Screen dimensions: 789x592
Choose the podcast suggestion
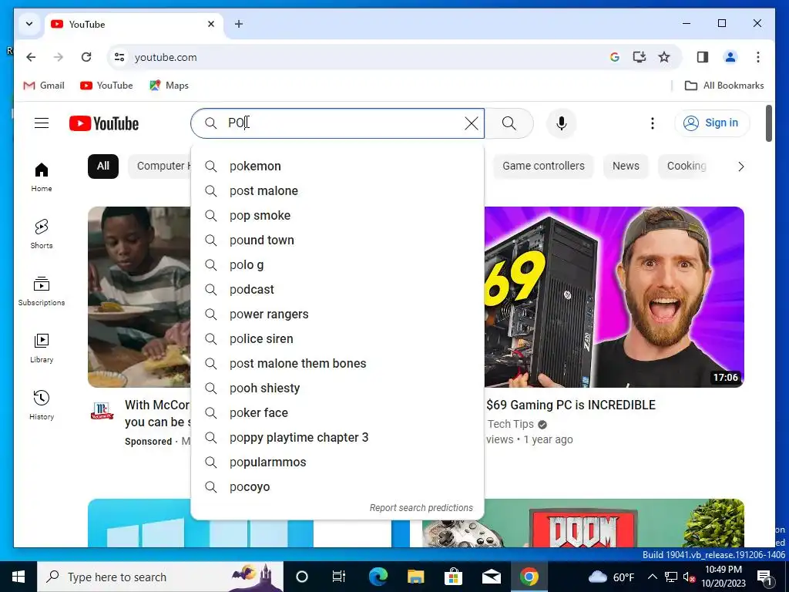[337, 290]
